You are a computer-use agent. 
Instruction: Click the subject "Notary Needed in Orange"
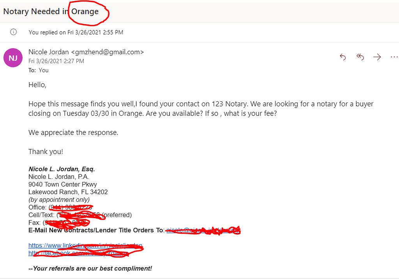point(51,11)
